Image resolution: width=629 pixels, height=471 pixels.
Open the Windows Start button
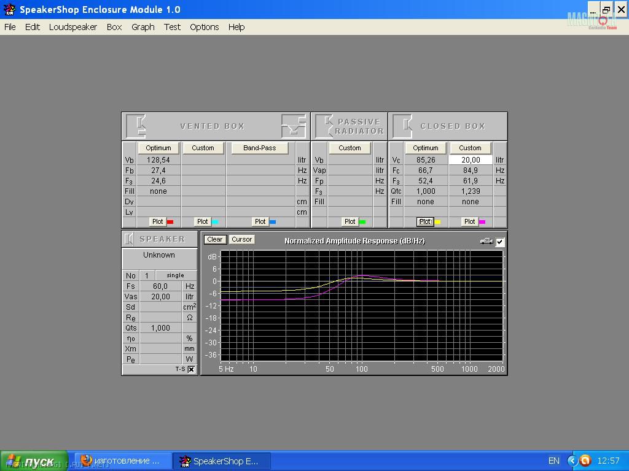[x=34, y=461]
